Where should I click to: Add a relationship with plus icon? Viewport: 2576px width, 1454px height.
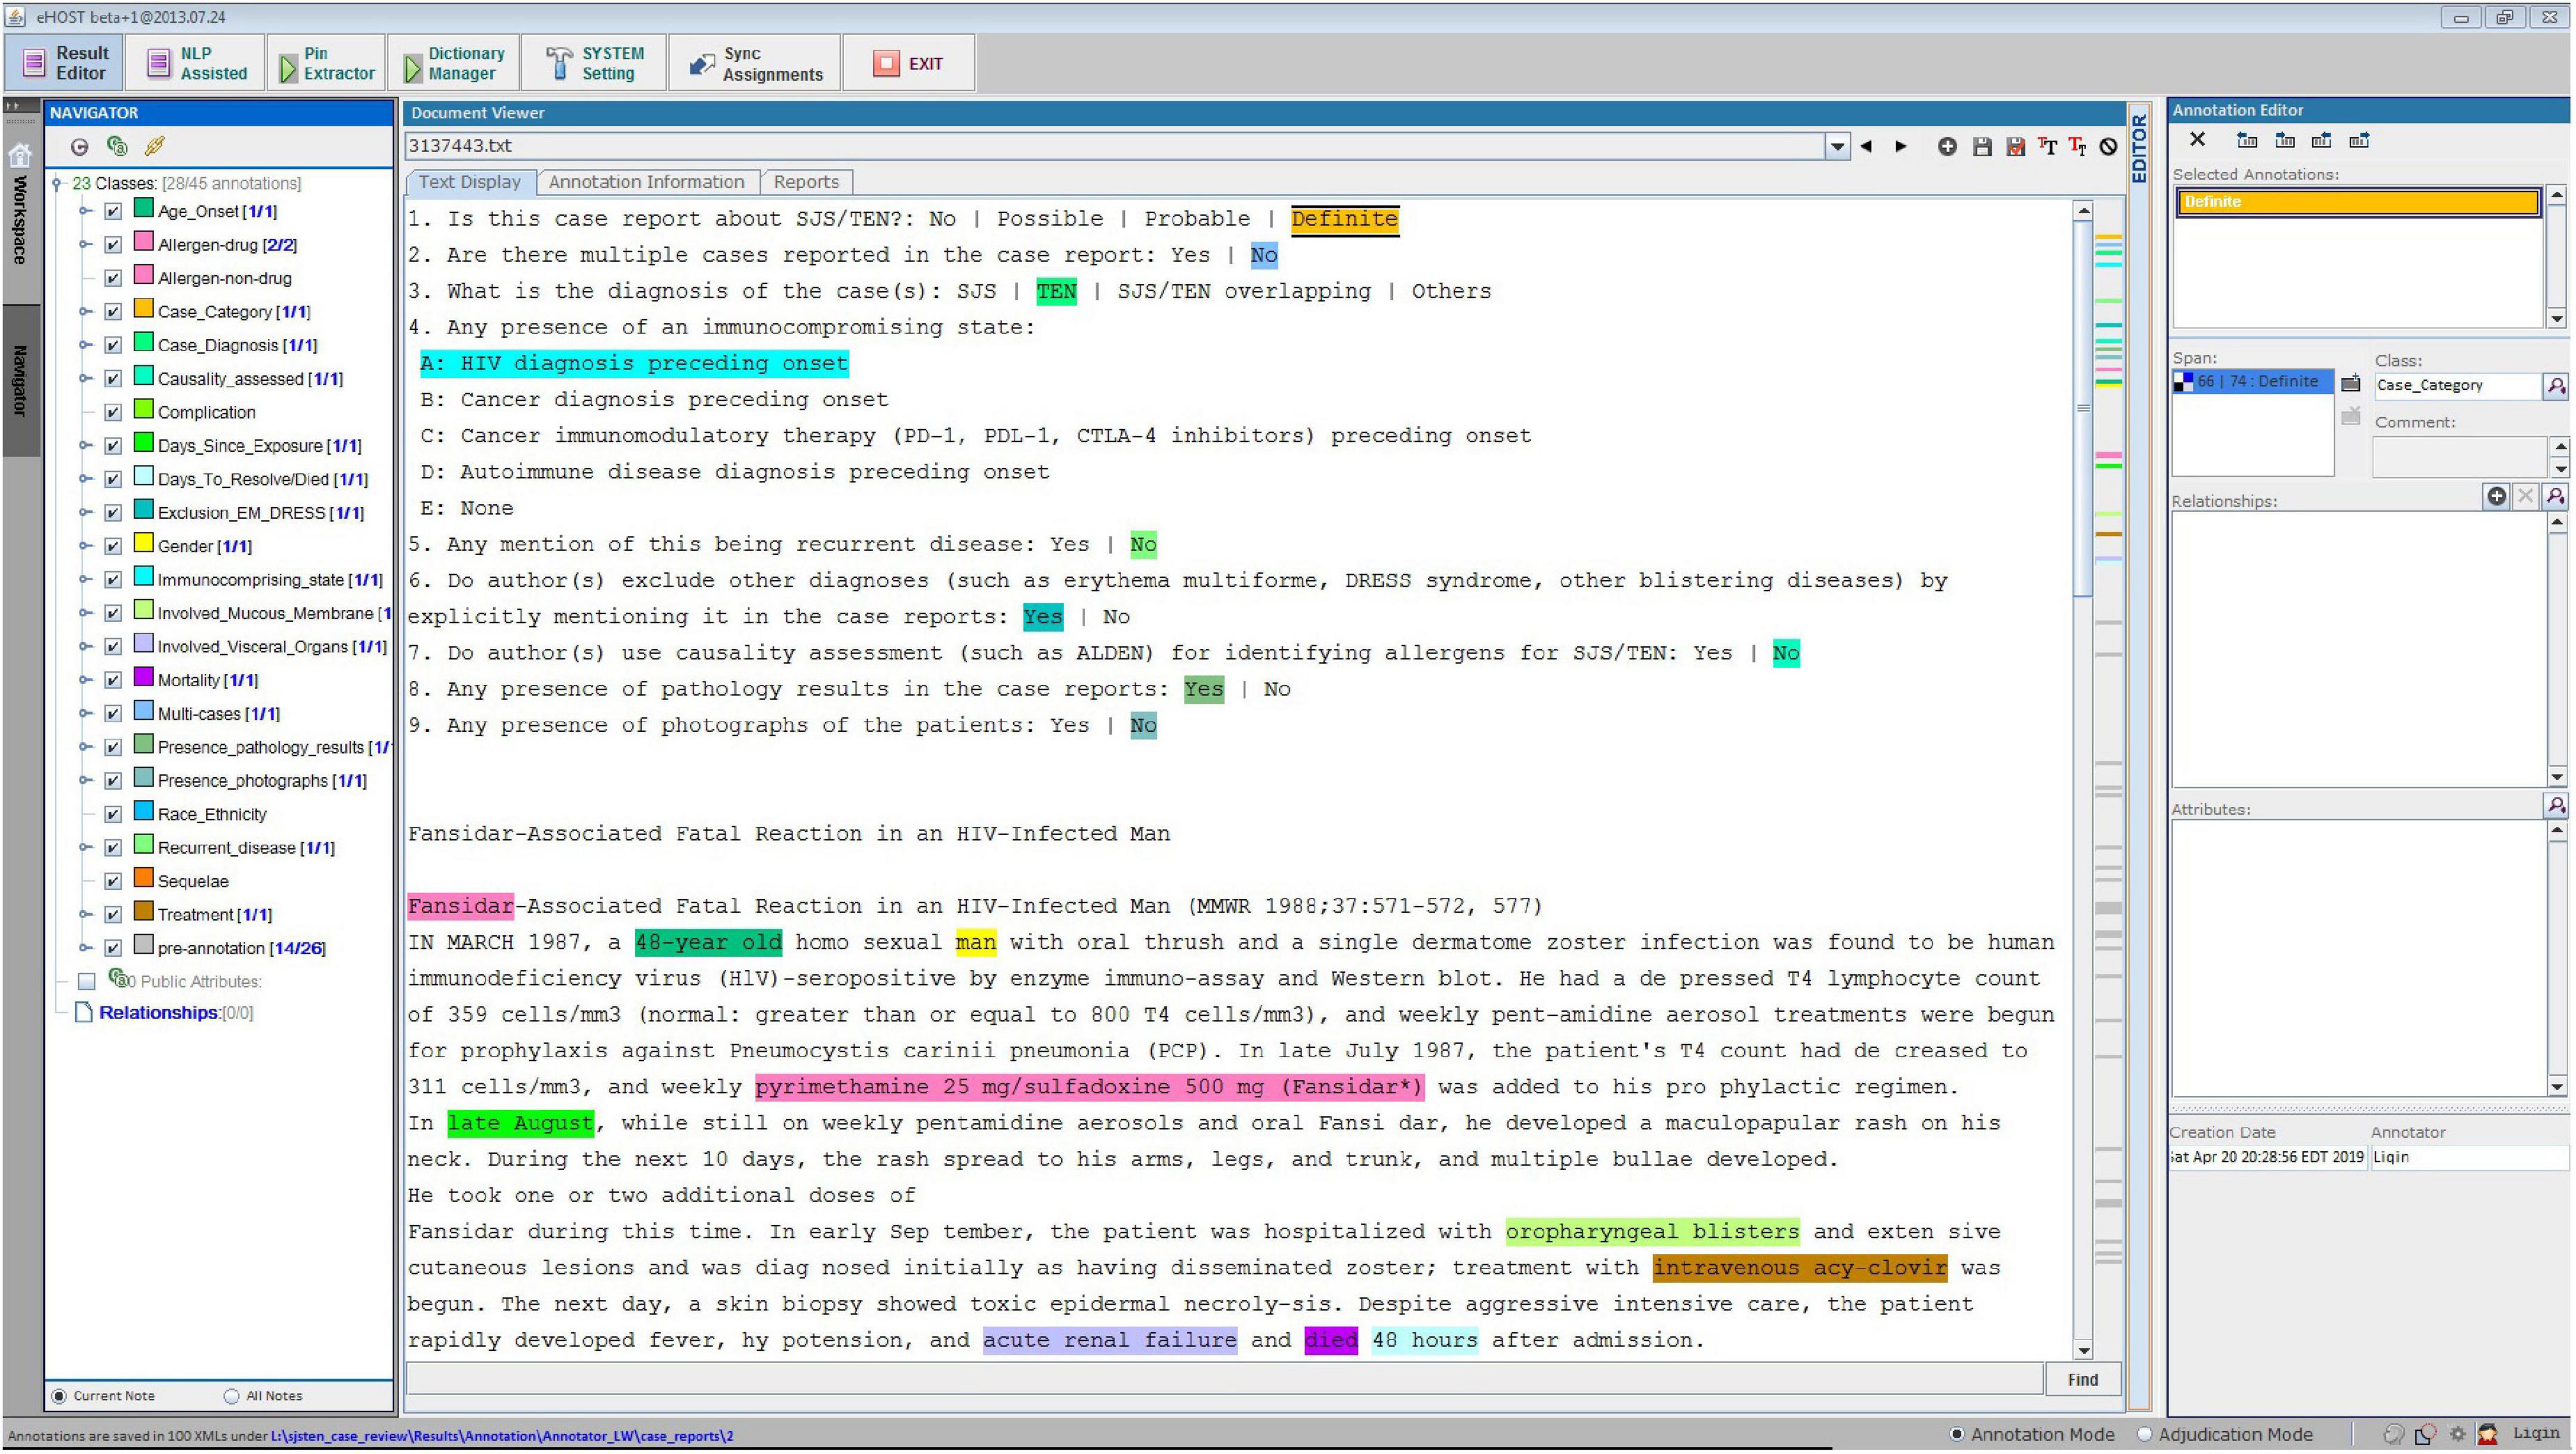(x=2497, y=496)
